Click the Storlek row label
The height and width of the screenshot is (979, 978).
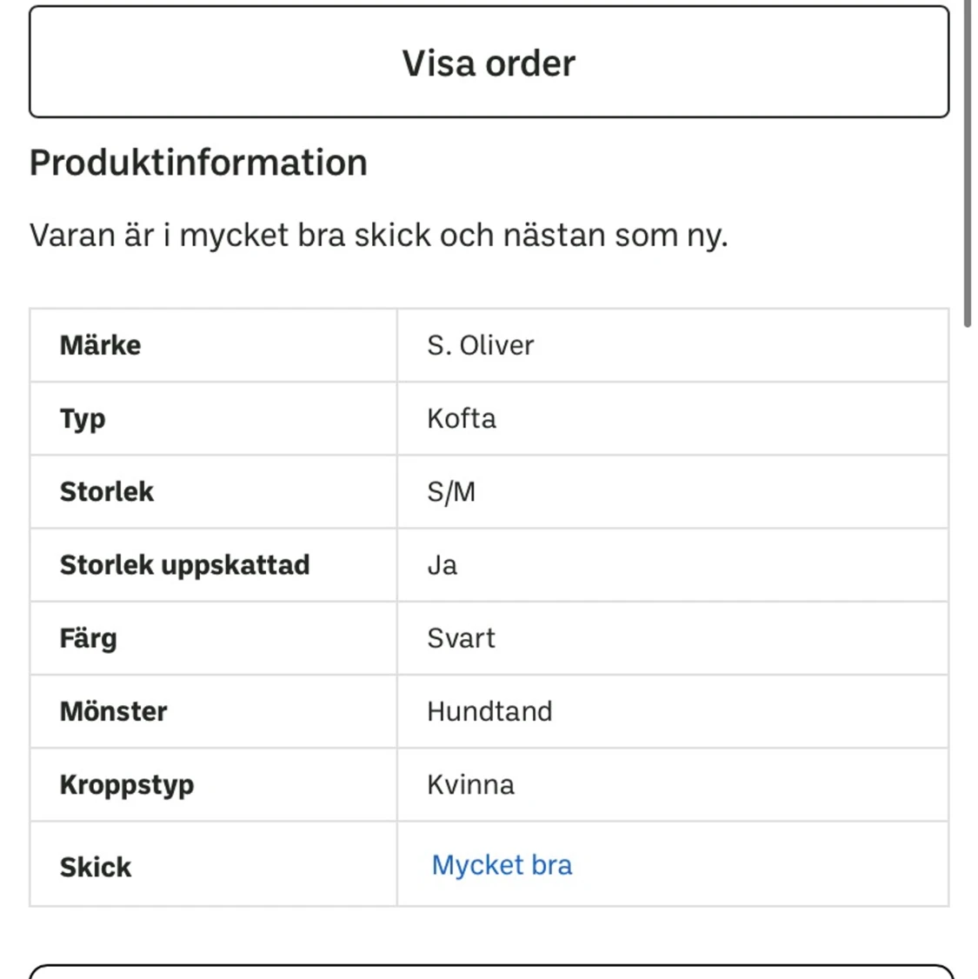(x=106, y=491)
